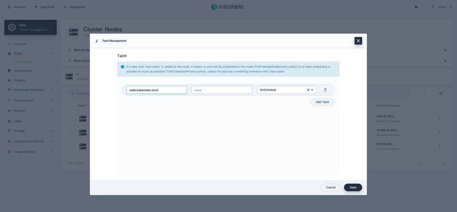The height and width of the screenshot is (212, 457).
Task: Click the Add Taint button
Action: pyautogui.click(x=322, y=102)
